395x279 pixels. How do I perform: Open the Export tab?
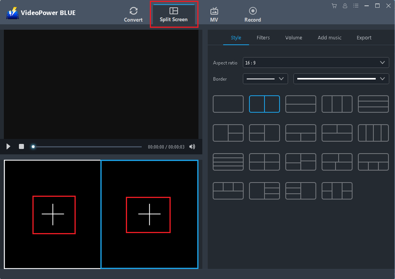[x=363, y=37]
